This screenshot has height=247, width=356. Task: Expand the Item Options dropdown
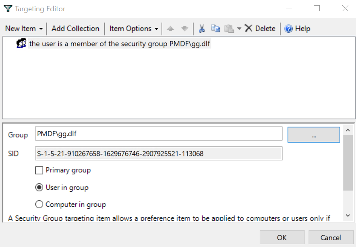(133, 29)
